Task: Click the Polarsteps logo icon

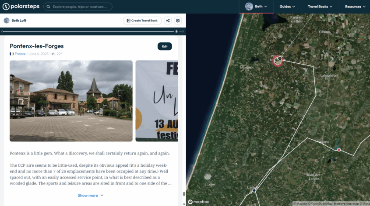Action: [x=6, y=7]
